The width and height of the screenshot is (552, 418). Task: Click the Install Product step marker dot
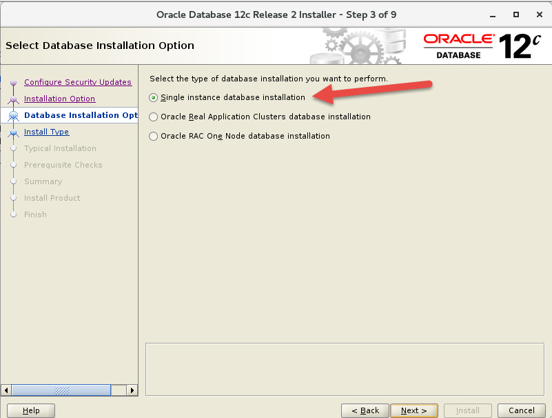click(x=13, y=198)
